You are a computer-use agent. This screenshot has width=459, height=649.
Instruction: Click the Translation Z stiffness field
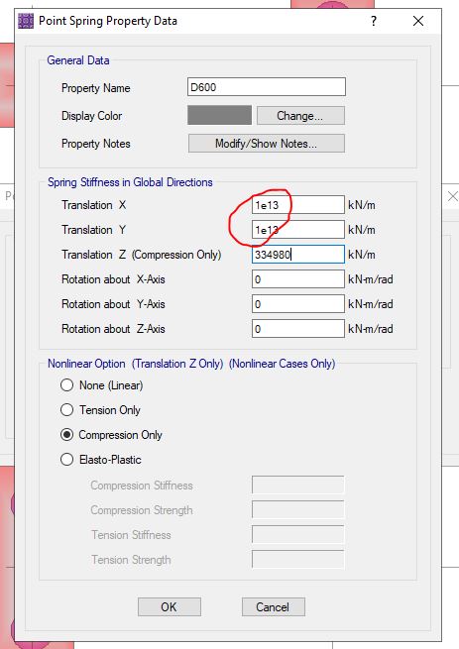pos(297,254)
